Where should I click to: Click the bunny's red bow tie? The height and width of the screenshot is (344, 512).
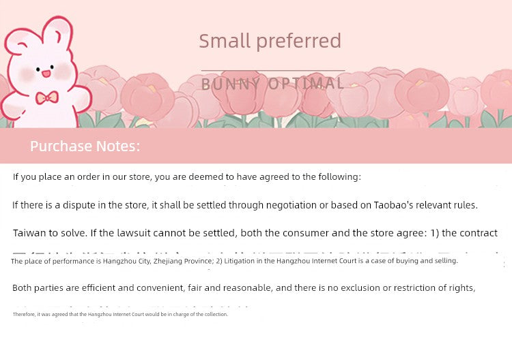[x=46, y=97]
